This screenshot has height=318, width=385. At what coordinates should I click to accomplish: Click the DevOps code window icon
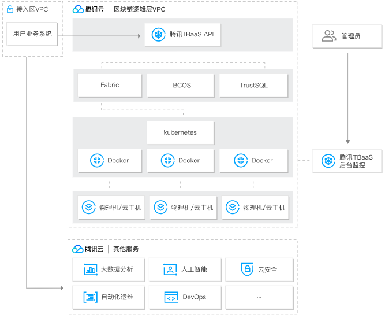pyautogui.click(x=171, y=297)
